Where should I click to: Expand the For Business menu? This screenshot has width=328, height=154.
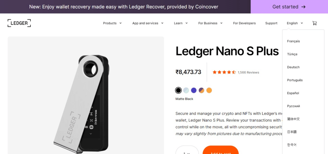[210, 23]
